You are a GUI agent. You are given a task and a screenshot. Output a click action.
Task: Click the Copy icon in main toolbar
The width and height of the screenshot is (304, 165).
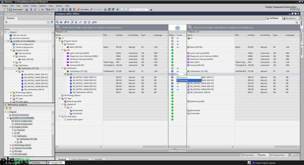[35, 10]
